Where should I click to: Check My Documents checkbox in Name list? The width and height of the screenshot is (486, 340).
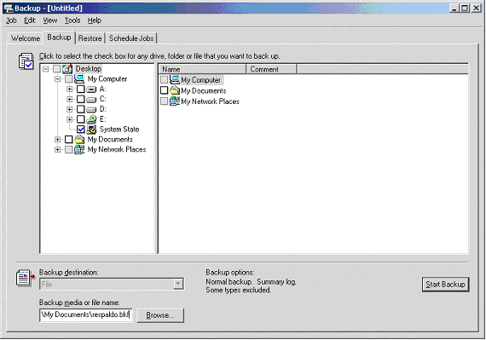point(164,90)
